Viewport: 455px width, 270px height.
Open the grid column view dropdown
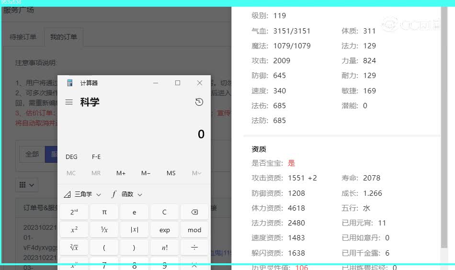[x=27, y=184]
